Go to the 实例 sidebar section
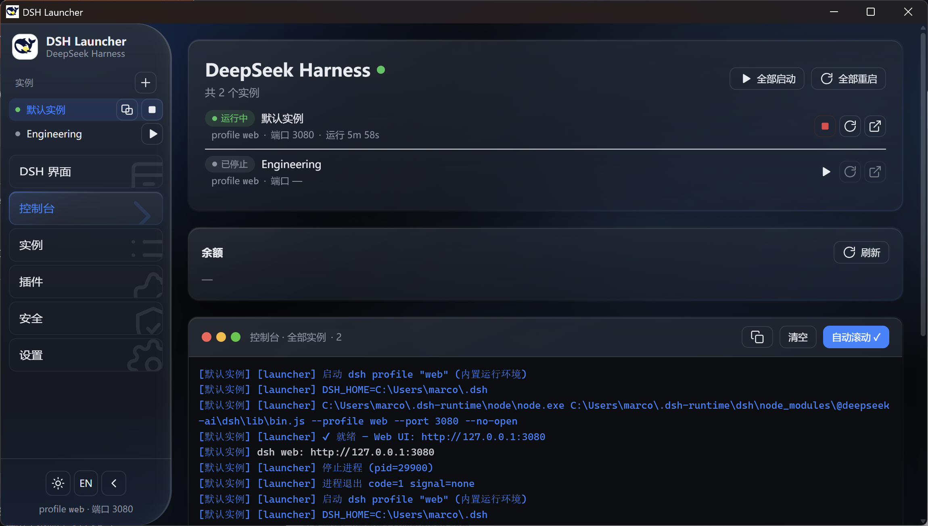This screenshot has height=526, width=928. 86,245
